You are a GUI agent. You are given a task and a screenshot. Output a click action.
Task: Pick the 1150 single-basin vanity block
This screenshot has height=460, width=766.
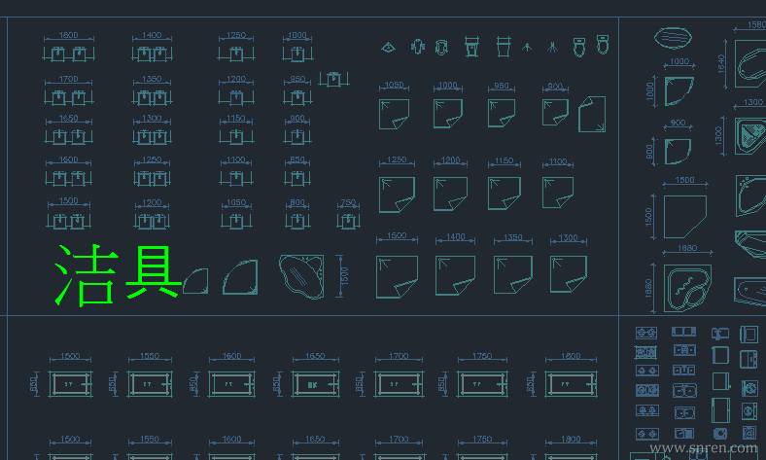click(x=236, y=137)
